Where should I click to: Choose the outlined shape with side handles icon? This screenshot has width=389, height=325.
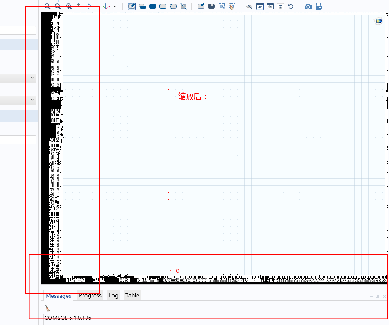click(x=173, y=6)
